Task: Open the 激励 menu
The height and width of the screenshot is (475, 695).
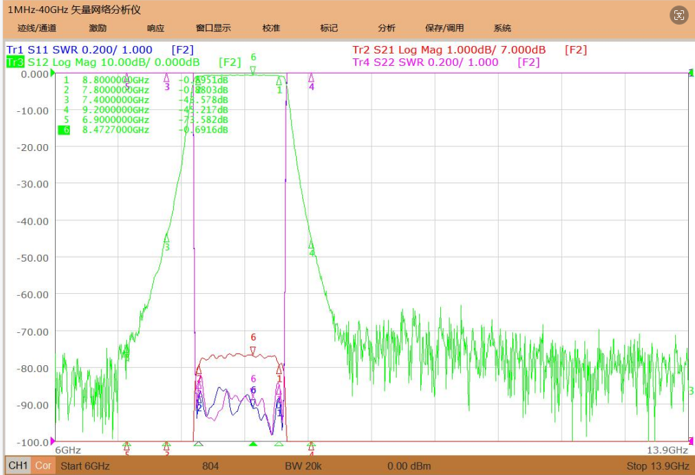Action: 98,28
